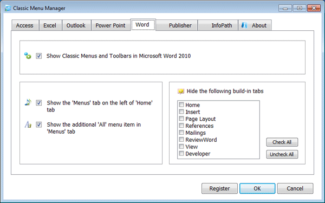This screenshot has width=325, height=203.
Task: Click the music note icon beside Menus tab option
Action: click(x=28, y=102)
